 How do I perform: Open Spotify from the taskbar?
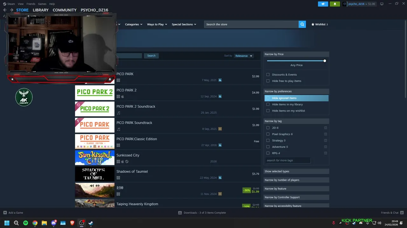click(25, 223)
